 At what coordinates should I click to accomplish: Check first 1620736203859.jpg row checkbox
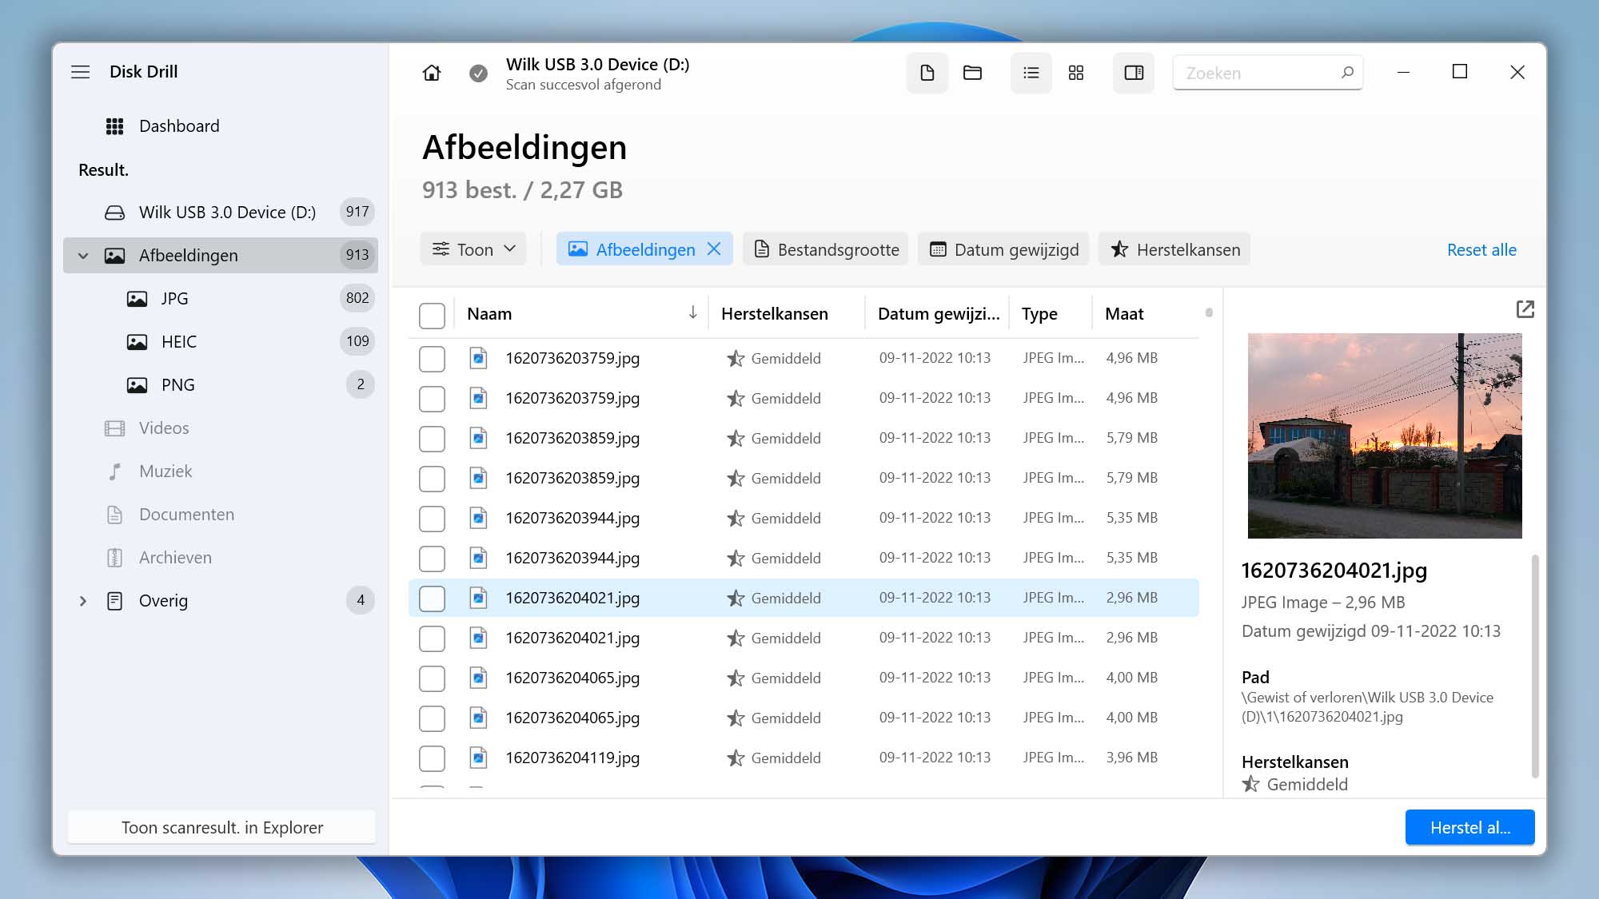432,439
